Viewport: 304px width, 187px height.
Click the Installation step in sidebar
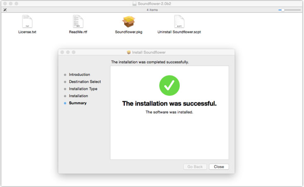pos(78,96)
